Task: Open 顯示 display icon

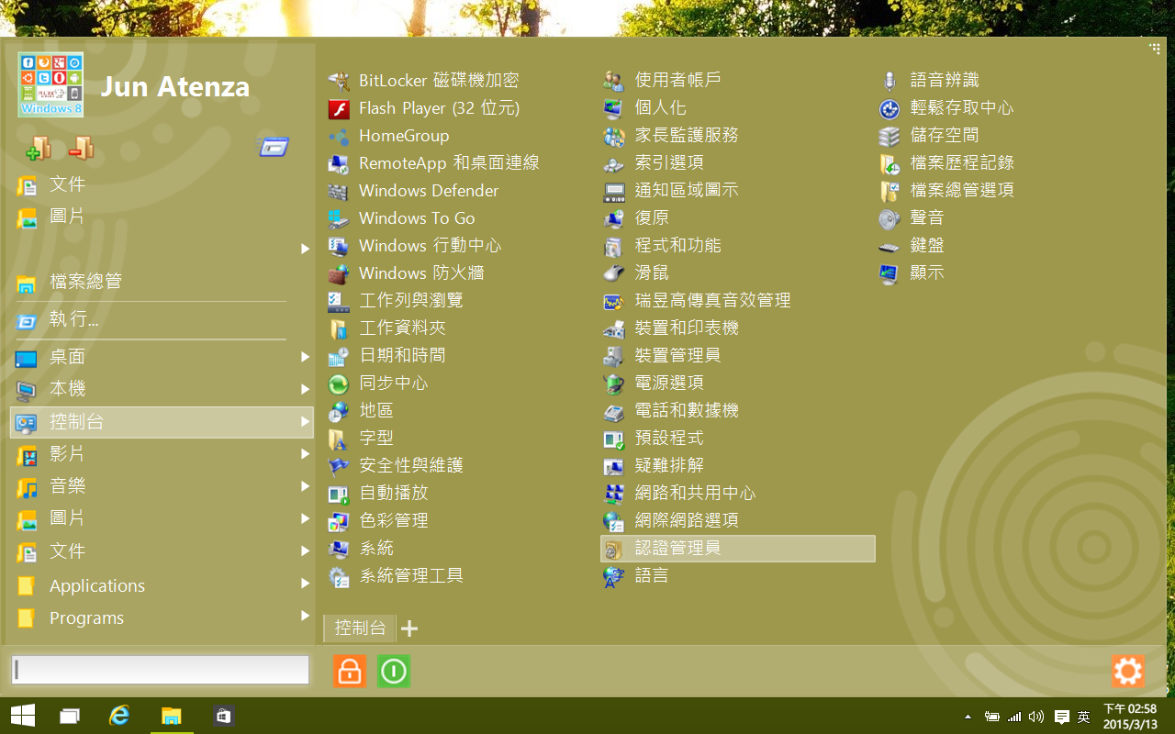Action: [x=890, y=273]
